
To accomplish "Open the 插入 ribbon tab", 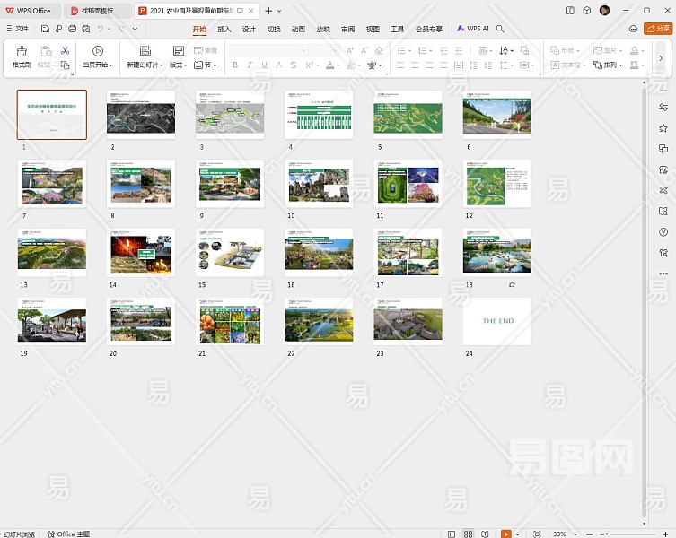I will [x=224, y=29].
